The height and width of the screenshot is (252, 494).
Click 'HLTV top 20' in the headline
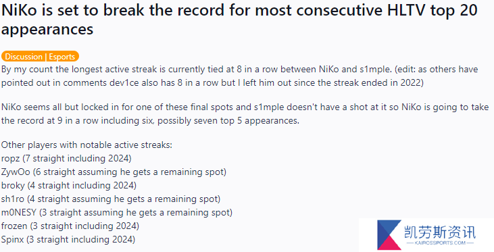(x=433, y=10)
